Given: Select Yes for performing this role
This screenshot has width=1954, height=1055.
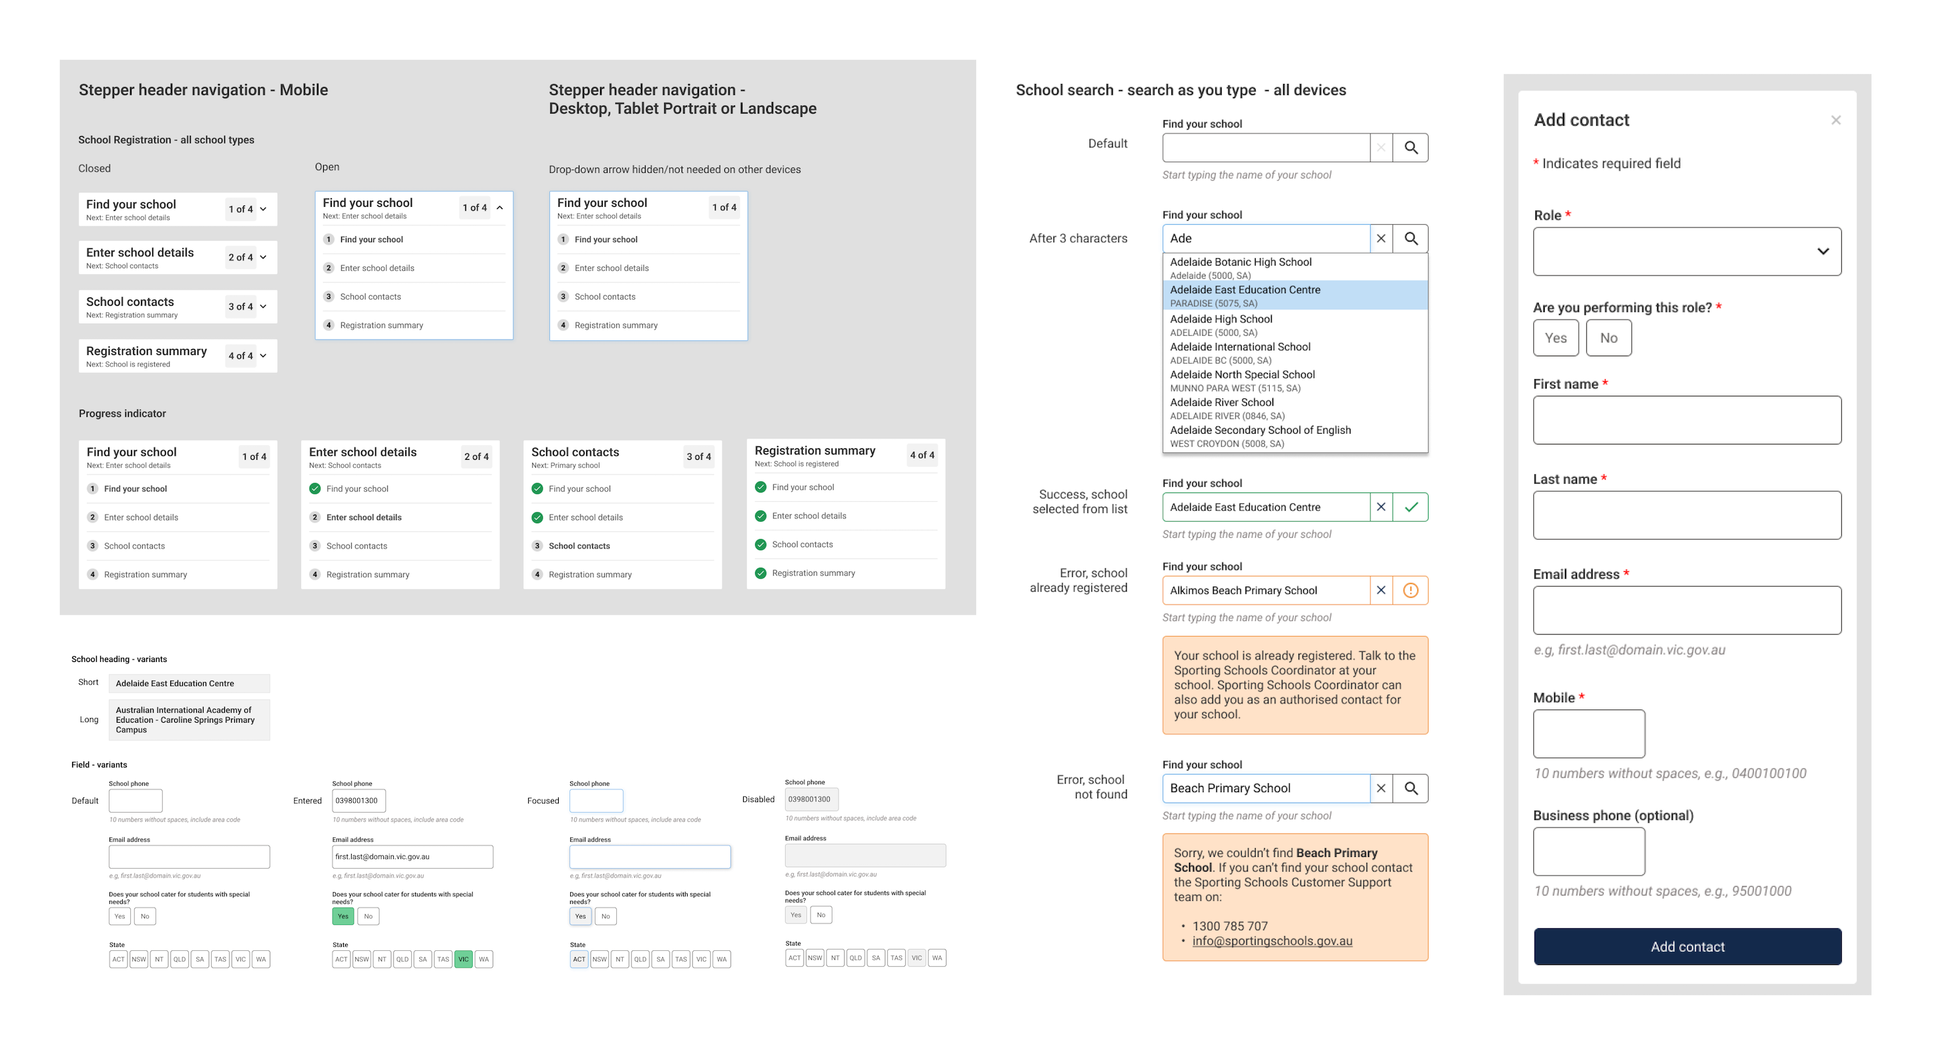Looking at the screenshot, I should click(1555, 338).
